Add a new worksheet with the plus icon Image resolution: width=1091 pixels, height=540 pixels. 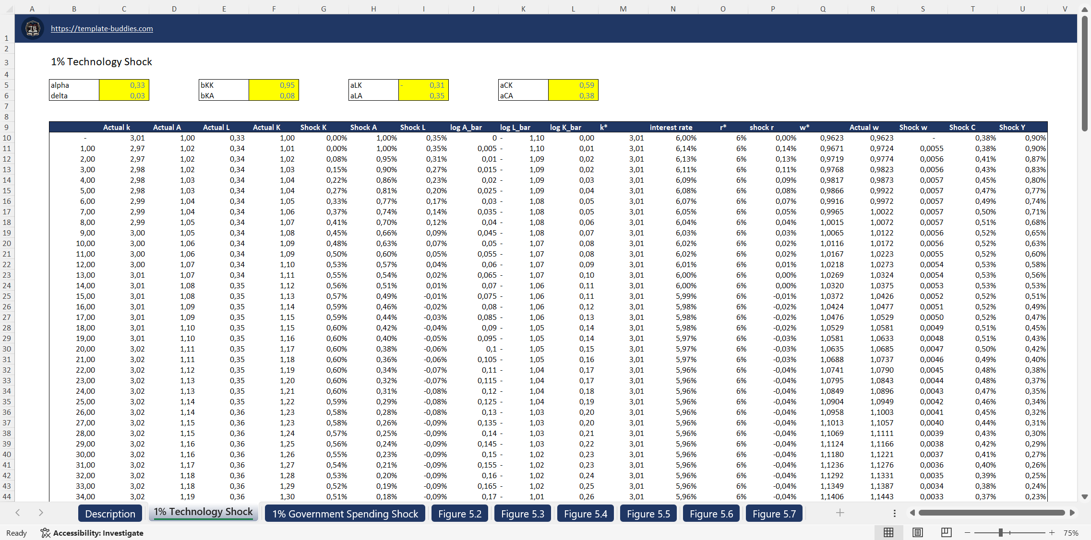click(x=840, y=513)
